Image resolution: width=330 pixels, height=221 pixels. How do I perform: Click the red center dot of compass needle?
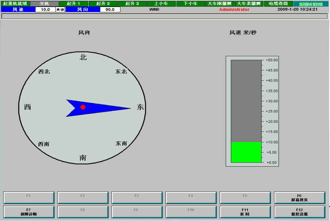pyautogui.click(x=83, y=107)
